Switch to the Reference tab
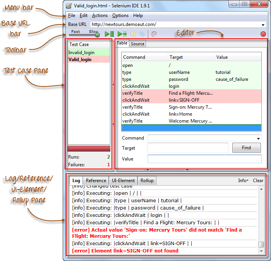The height and width of the screenshot is (261, 271). coord(96,181)
